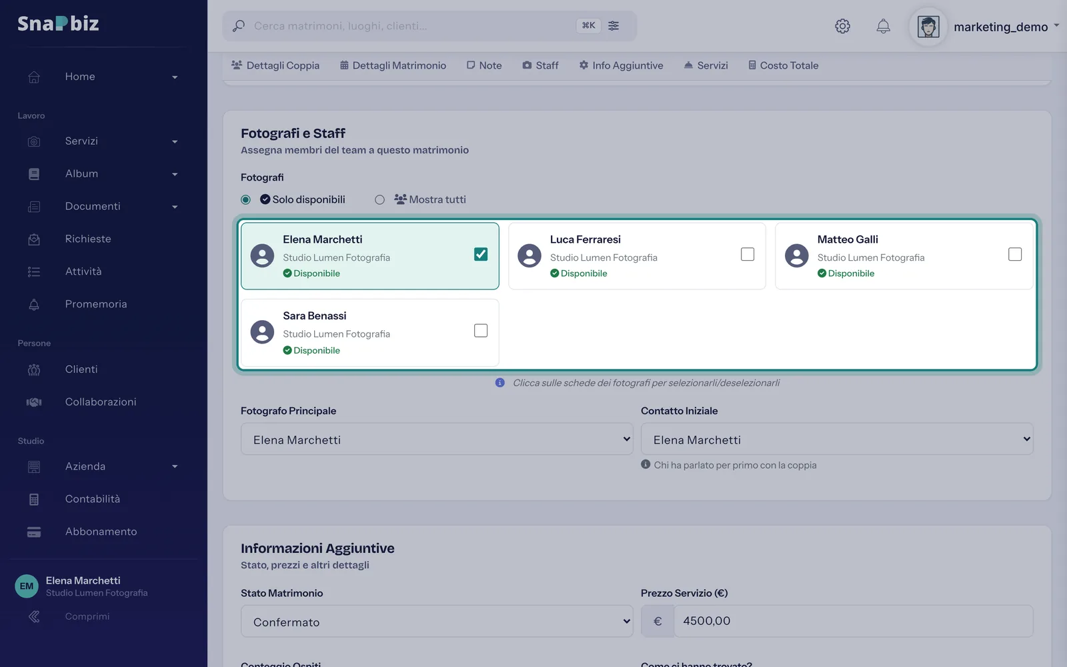This screenshot has height=667, width=1067.
Task: Check the Matteo Galli photographer checkbox
Action: 1015,254
